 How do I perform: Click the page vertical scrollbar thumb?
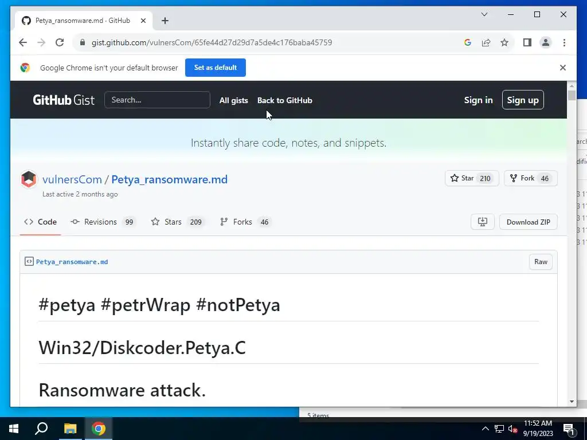(x=572, y=96)
